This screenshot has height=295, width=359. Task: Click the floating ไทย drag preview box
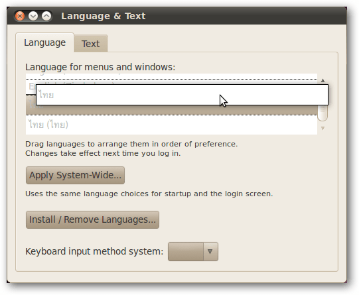[x=182, y=95]
